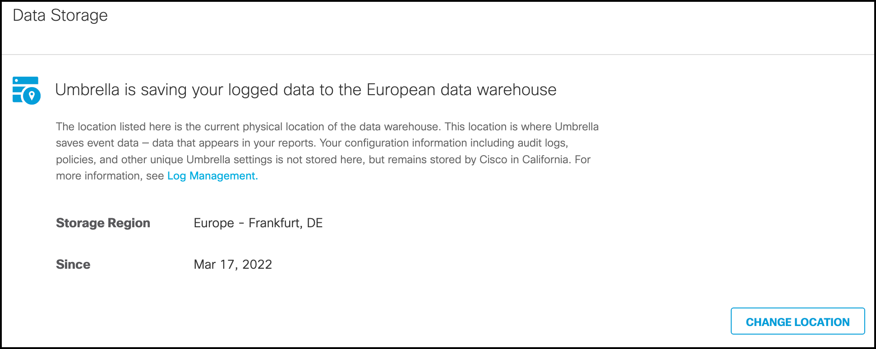Screen dimensions: 876x349
Task: Select the pin marker inside the warehouse icon
Action: click(32, 95)
